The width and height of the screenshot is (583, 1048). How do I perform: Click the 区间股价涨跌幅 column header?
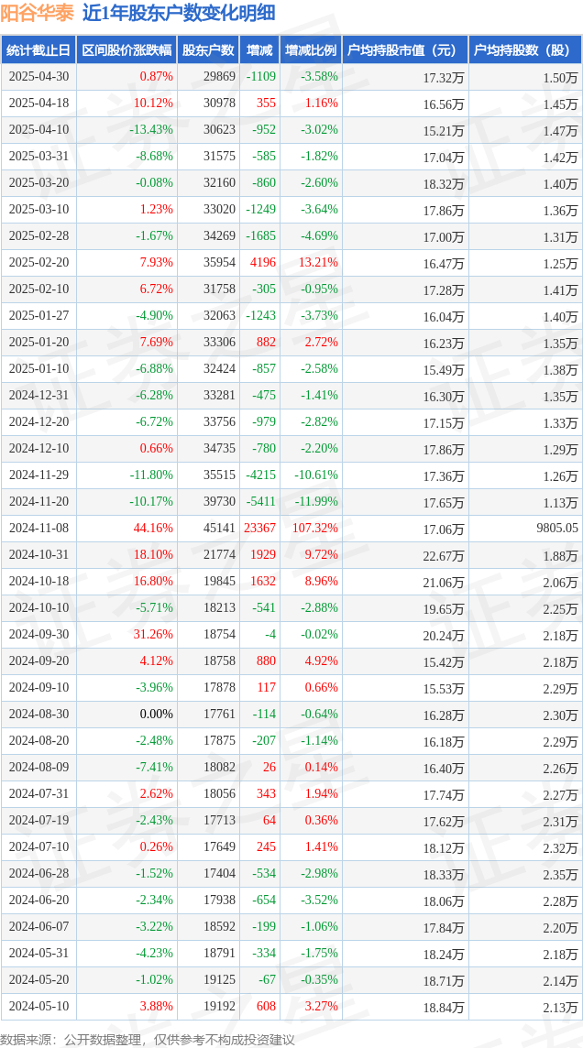(x=126, y=50)
